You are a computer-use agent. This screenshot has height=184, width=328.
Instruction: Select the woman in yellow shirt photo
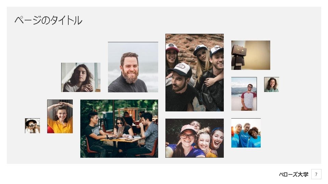(x=60, y=116)
